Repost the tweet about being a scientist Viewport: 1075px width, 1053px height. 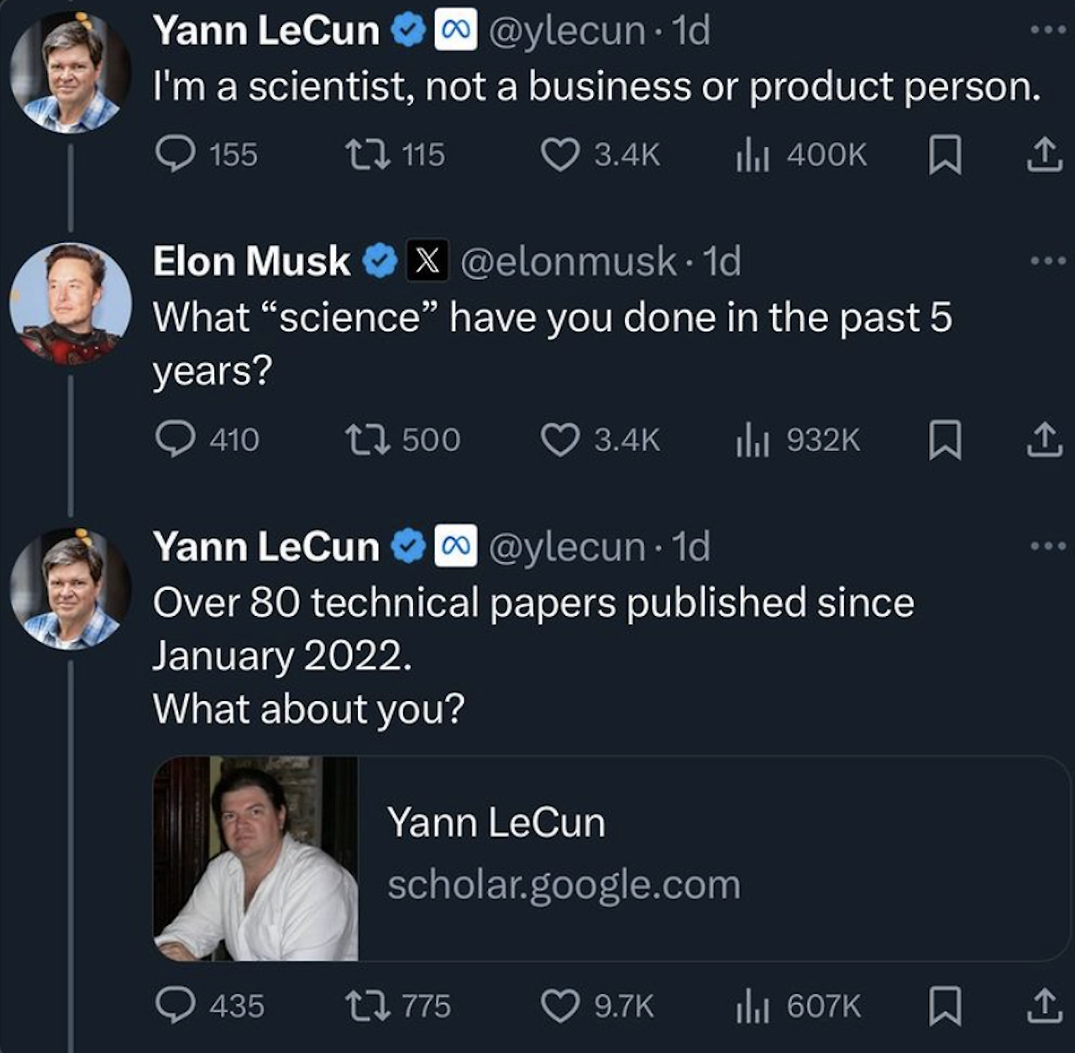coord(367,155)
